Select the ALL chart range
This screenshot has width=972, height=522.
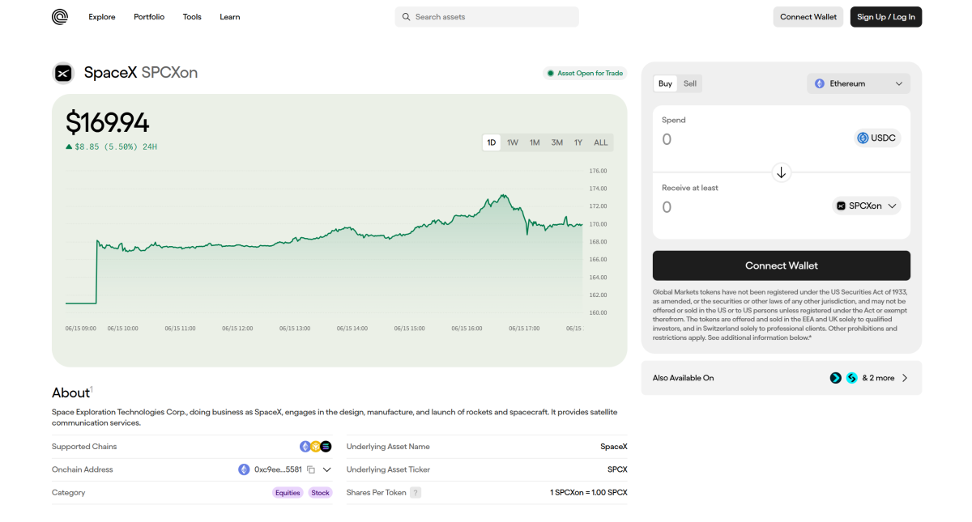[601, 142]
